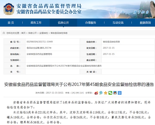Share article to Sina Weibo

[96, 93]
